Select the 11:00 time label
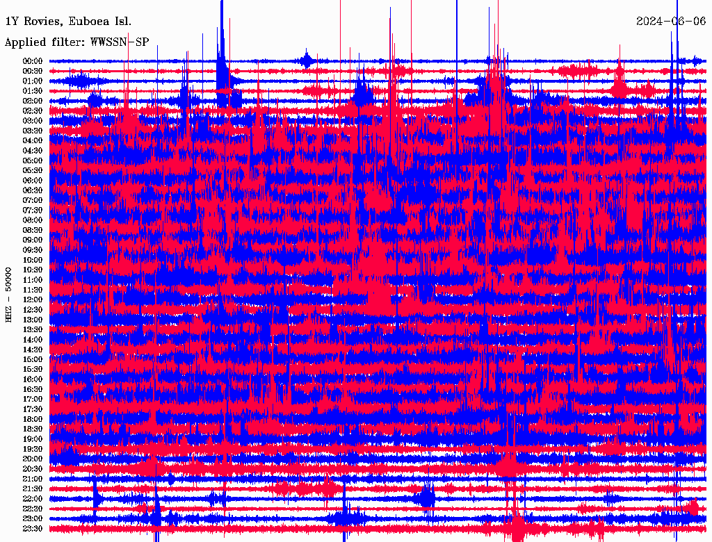 33,280
